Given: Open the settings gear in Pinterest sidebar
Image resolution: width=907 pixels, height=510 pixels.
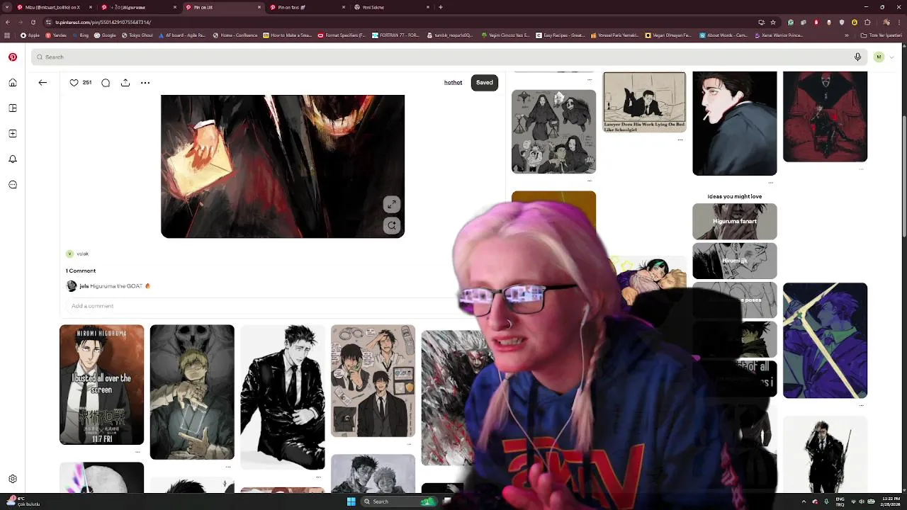Looking at the screenshot, I should tap(13, 480).
